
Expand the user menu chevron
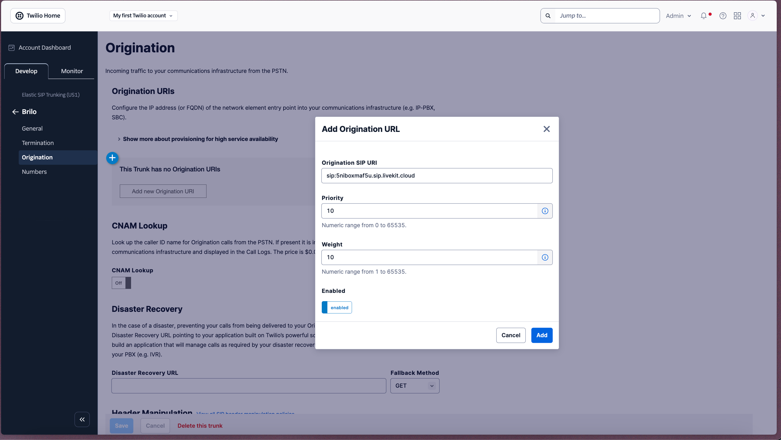coord(763,16)
